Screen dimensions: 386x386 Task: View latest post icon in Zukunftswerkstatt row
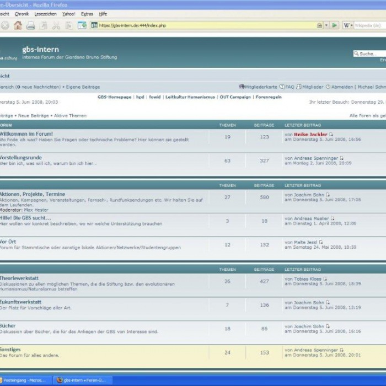point(328,303)
